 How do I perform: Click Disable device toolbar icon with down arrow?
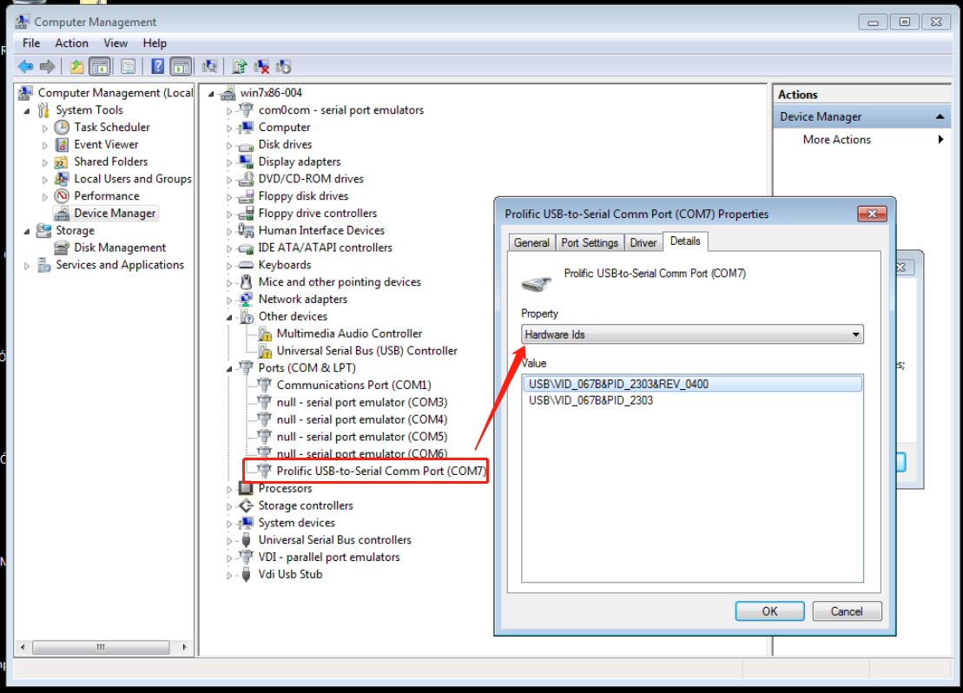[283, 66]
